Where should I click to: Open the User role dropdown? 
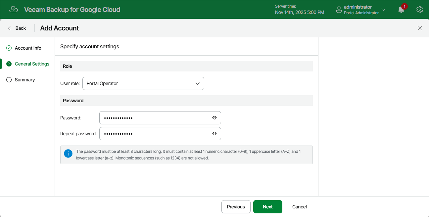(x=143, y=83)
